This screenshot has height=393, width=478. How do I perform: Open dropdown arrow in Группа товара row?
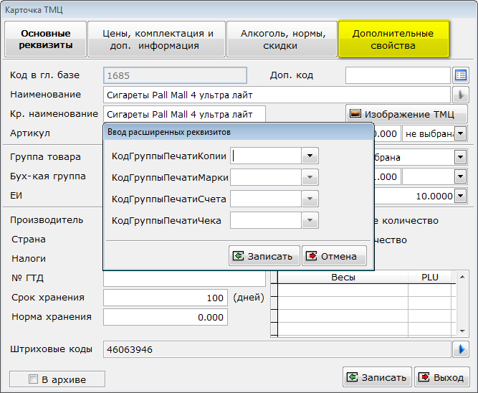[460, 158]
